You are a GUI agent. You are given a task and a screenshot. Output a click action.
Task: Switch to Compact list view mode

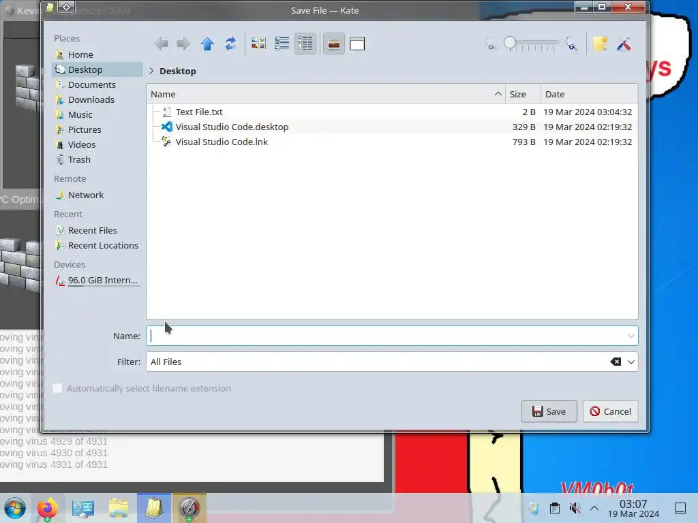tap(282, 44)
